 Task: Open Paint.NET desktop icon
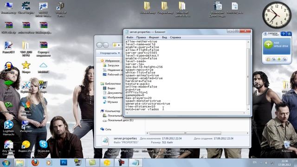pos(8,47)
